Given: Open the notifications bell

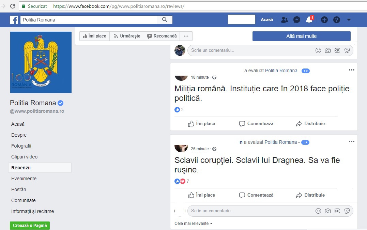Looking at the screenshot, I should [x=309, y=20].
